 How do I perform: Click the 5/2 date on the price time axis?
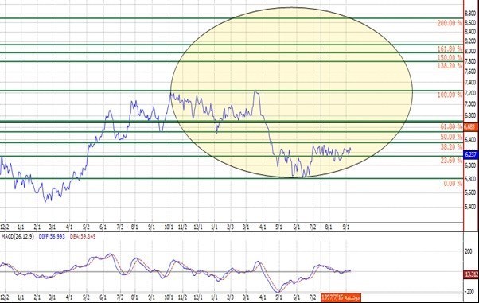click(86, 227)
